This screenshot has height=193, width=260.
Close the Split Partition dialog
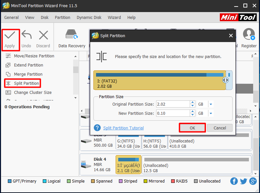click(231, 36)
